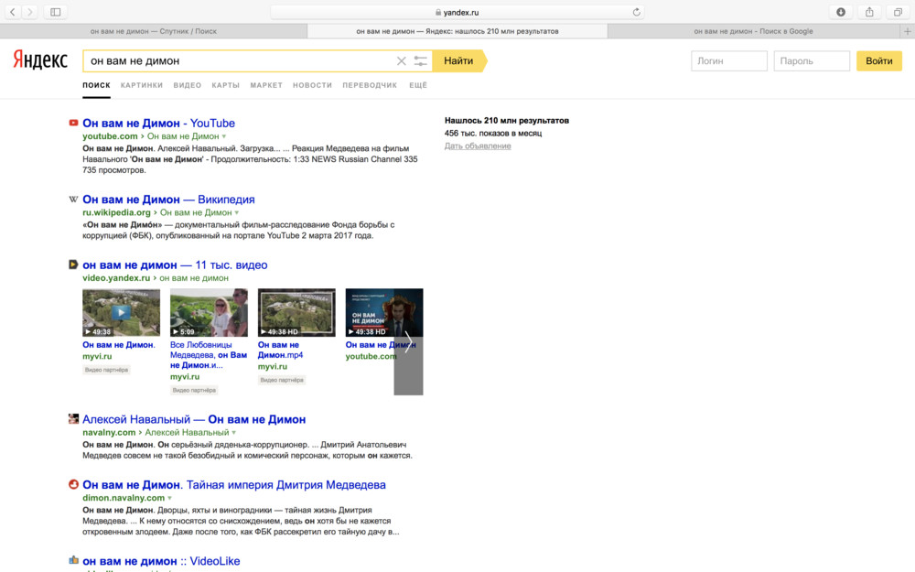The width and height of the screenshot is (915, 572).
Task: Open the НОВОСТИ category
Action: 312,85
